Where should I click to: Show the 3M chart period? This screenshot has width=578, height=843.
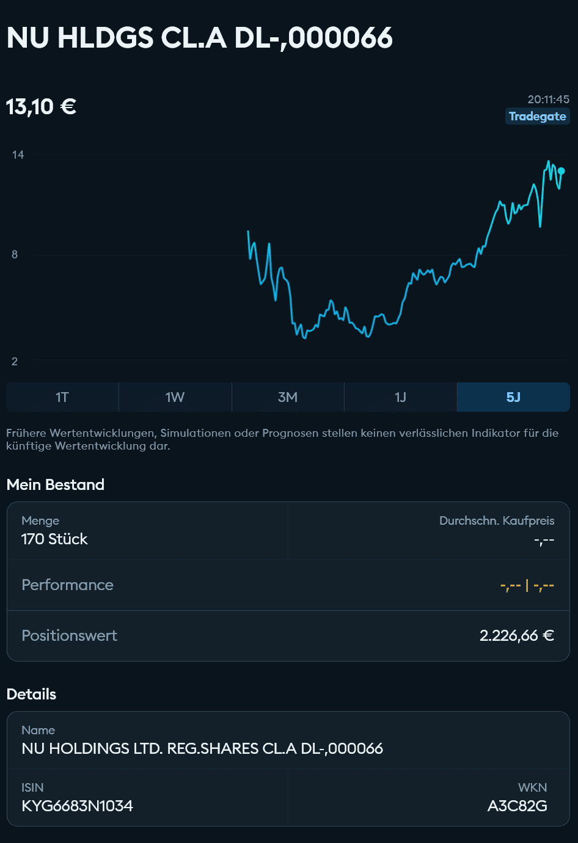click(x=288, y=397)
